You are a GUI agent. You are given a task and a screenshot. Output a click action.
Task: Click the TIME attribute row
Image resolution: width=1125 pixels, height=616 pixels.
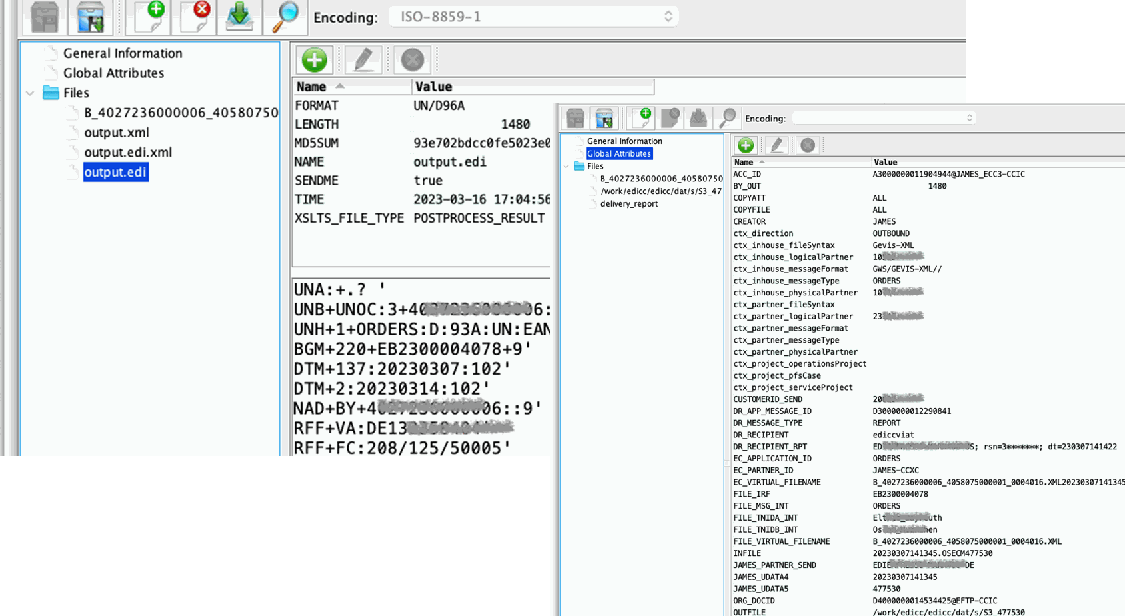[x=422, y=199]
